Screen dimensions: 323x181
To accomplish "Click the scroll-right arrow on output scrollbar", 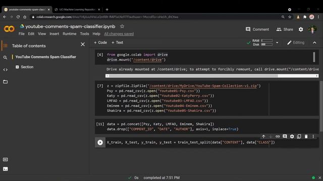I will click(317, 76).
